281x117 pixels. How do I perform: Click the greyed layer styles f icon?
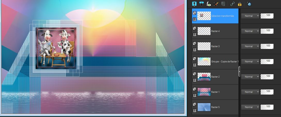pyautogui.click(x=223, y=4)
